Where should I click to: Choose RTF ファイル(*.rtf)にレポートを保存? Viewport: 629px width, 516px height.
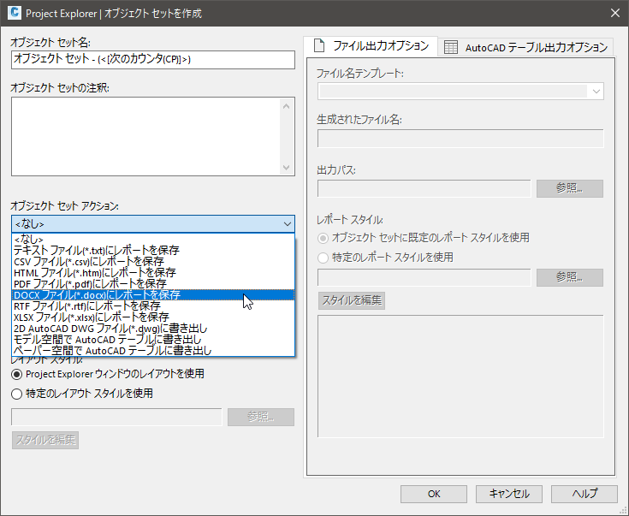click(x=153, y=305)
